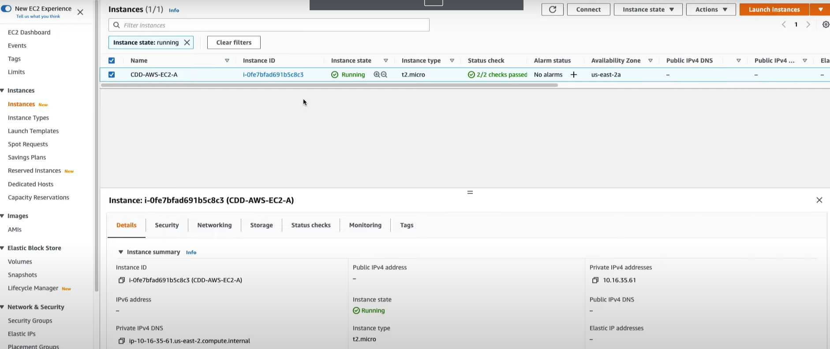Switch to the Security tab
Viewport: 830px width, 349px height.
[167, 225]
